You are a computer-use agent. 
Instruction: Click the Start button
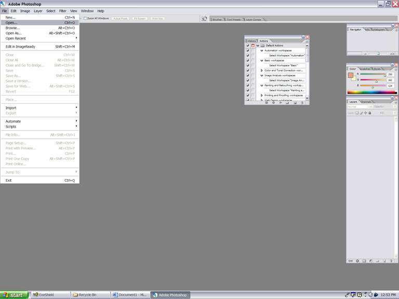(x=14, y=295)
